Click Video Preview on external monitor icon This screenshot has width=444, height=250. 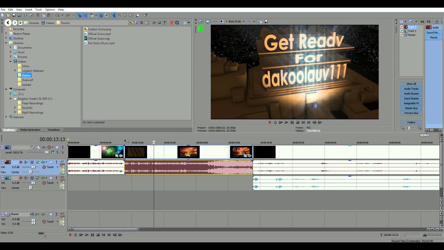(208, 21)
